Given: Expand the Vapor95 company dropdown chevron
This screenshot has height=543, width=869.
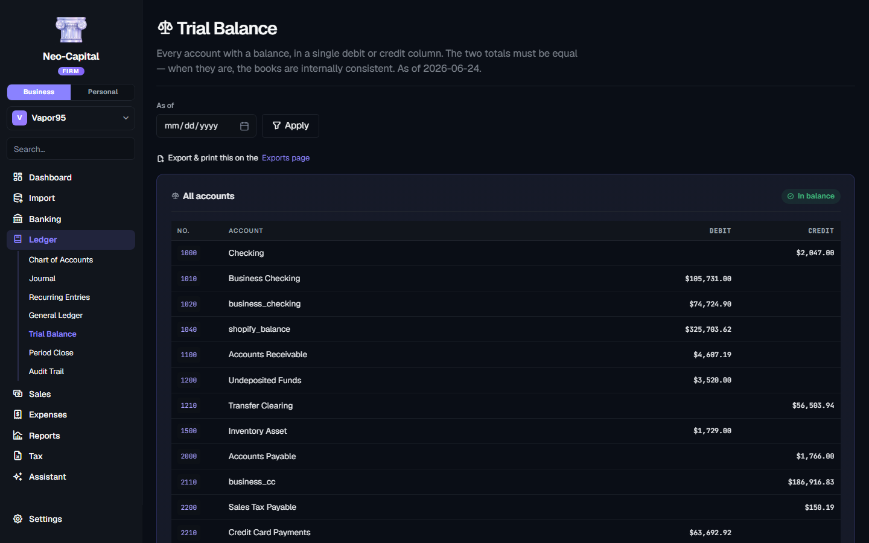Looking at the screenshot, I should [x=126, y=118].
